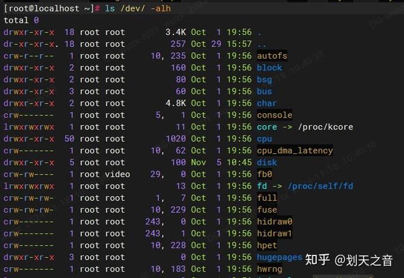
Task: Select the '5,' major number of console
Action: pyautogui.click(x=160, y=115)
